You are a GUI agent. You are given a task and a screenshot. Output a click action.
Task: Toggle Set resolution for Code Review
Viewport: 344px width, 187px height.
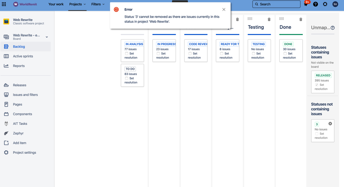click(190, 54)
